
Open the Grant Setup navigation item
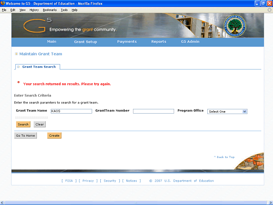click(85, 42)
